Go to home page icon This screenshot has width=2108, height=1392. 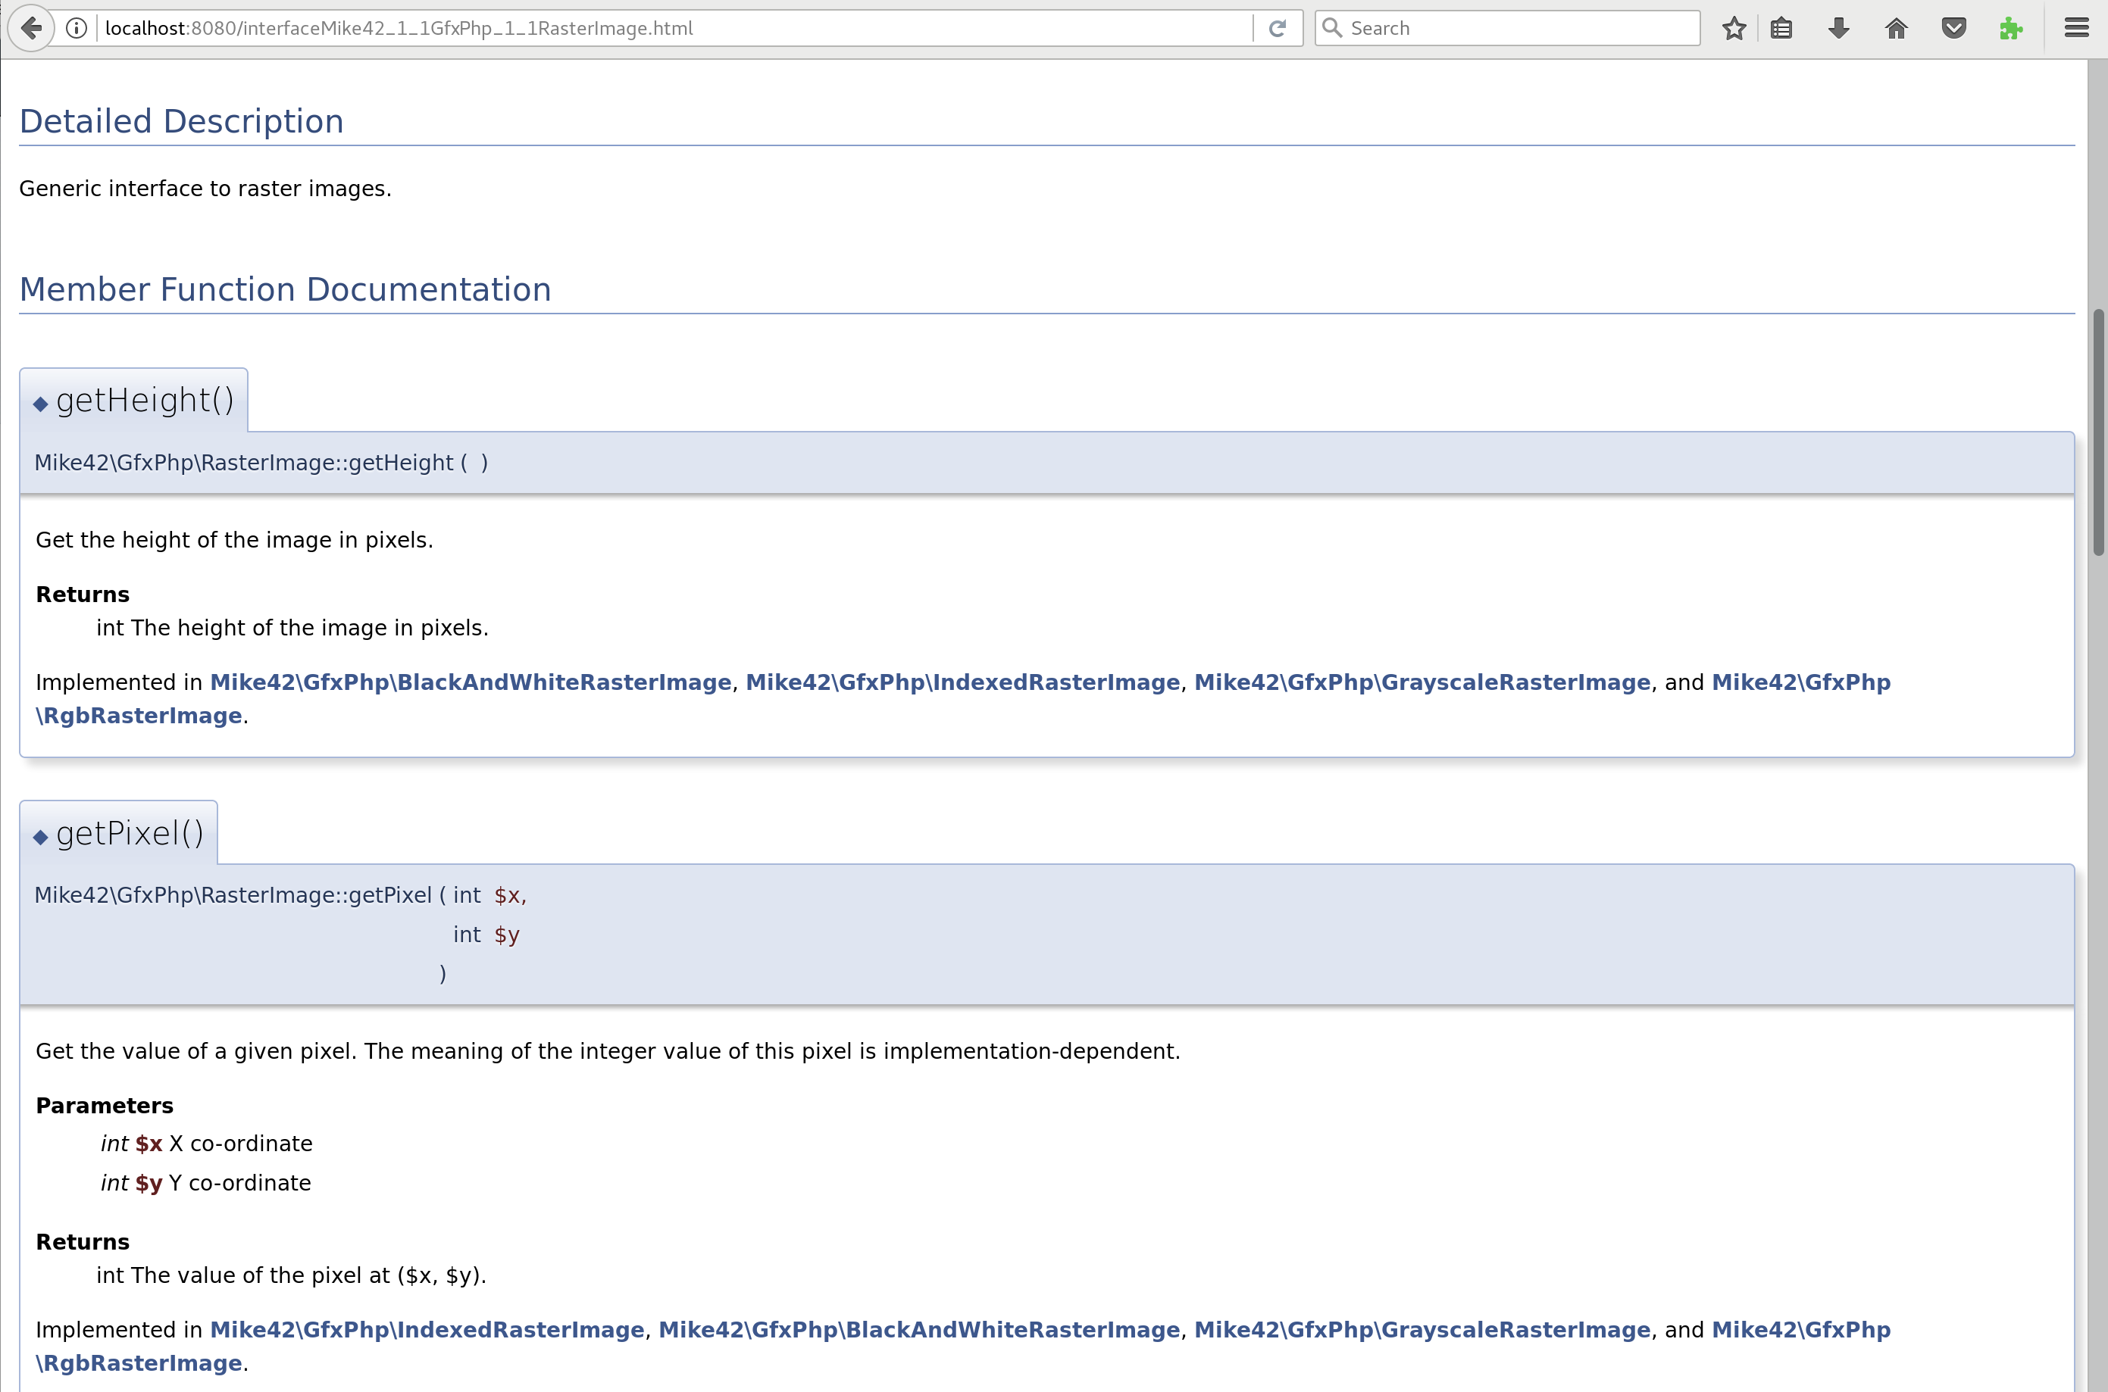[x=1896, y=29]
